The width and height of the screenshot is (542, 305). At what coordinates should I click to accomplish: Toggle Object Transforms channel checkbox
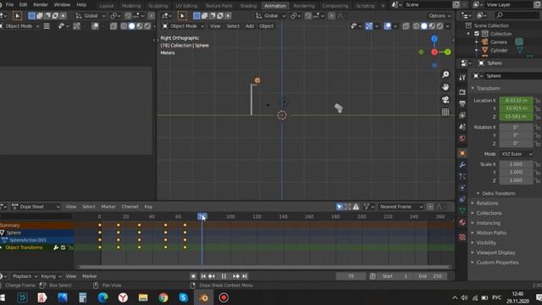(63, 247)
